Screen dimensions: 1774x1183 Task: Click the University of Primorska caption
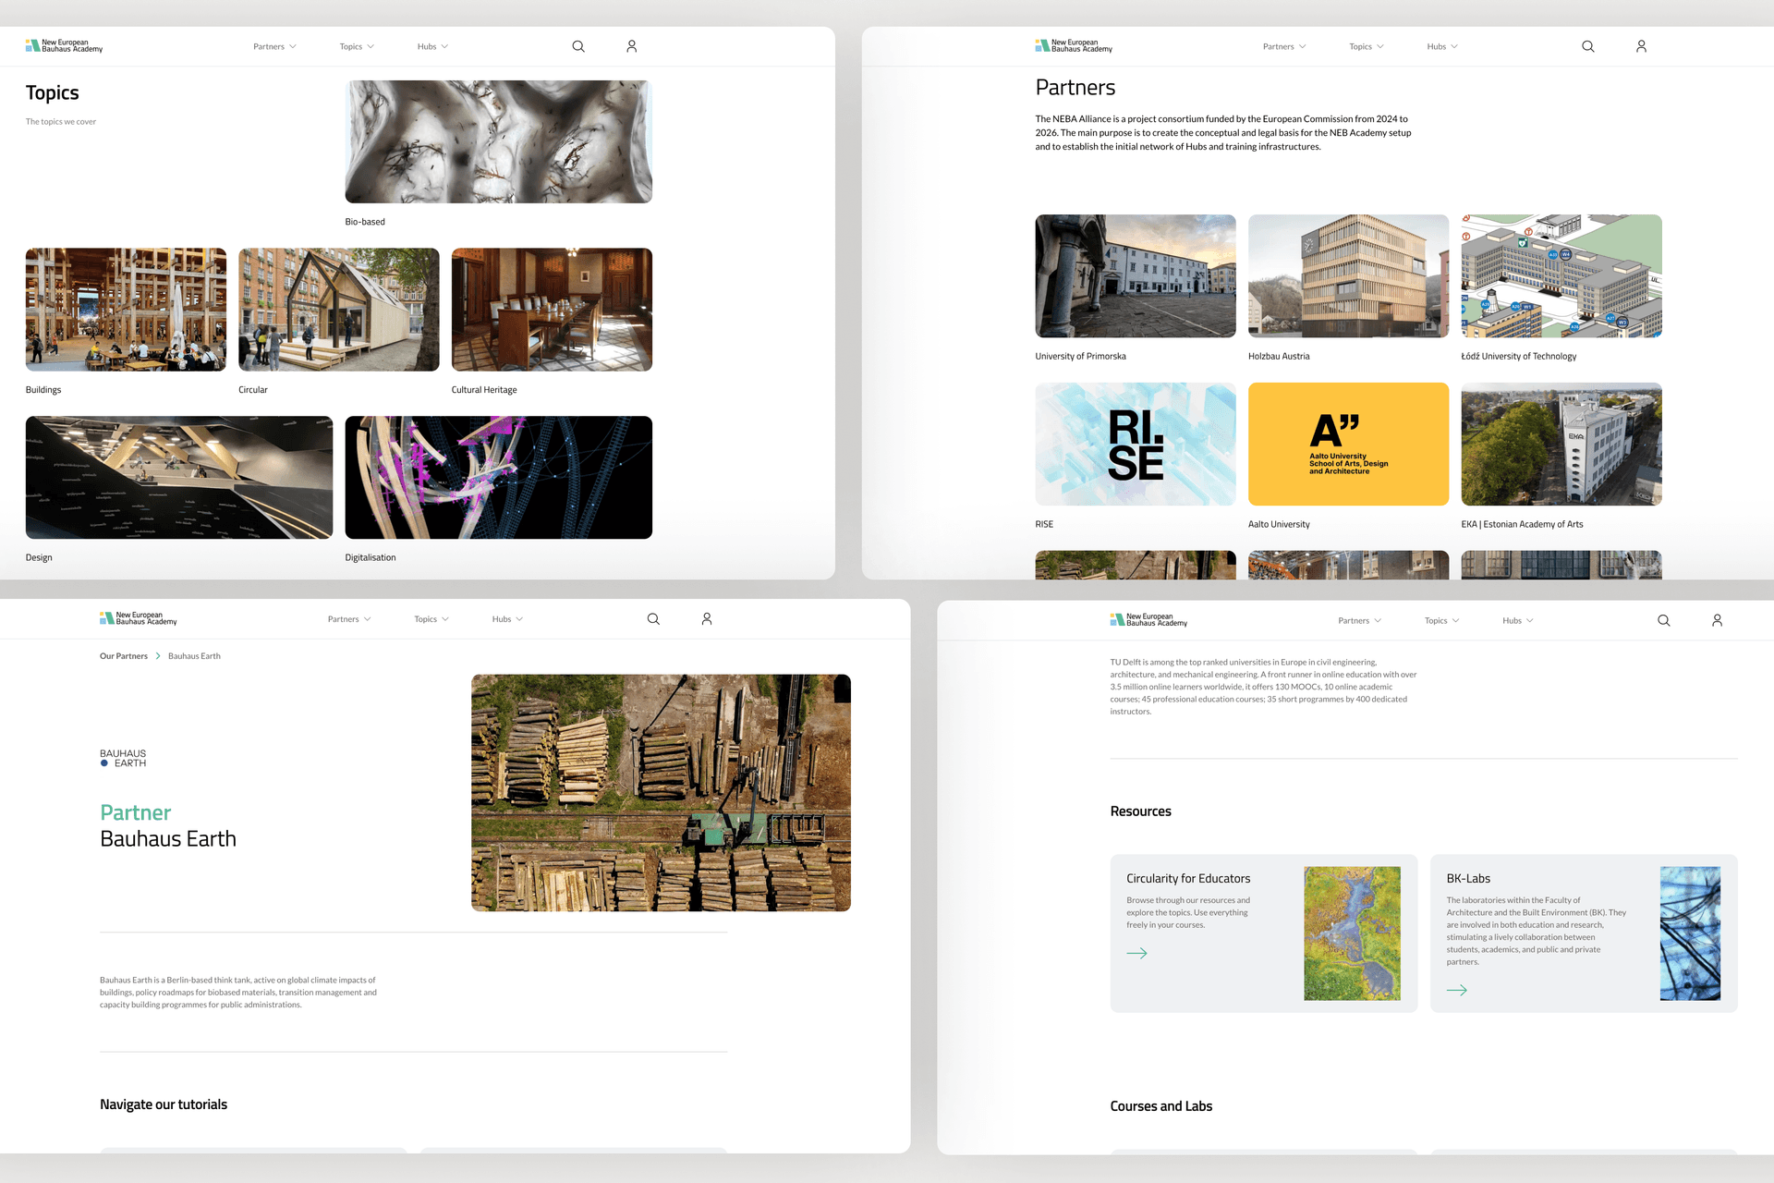1081,357
